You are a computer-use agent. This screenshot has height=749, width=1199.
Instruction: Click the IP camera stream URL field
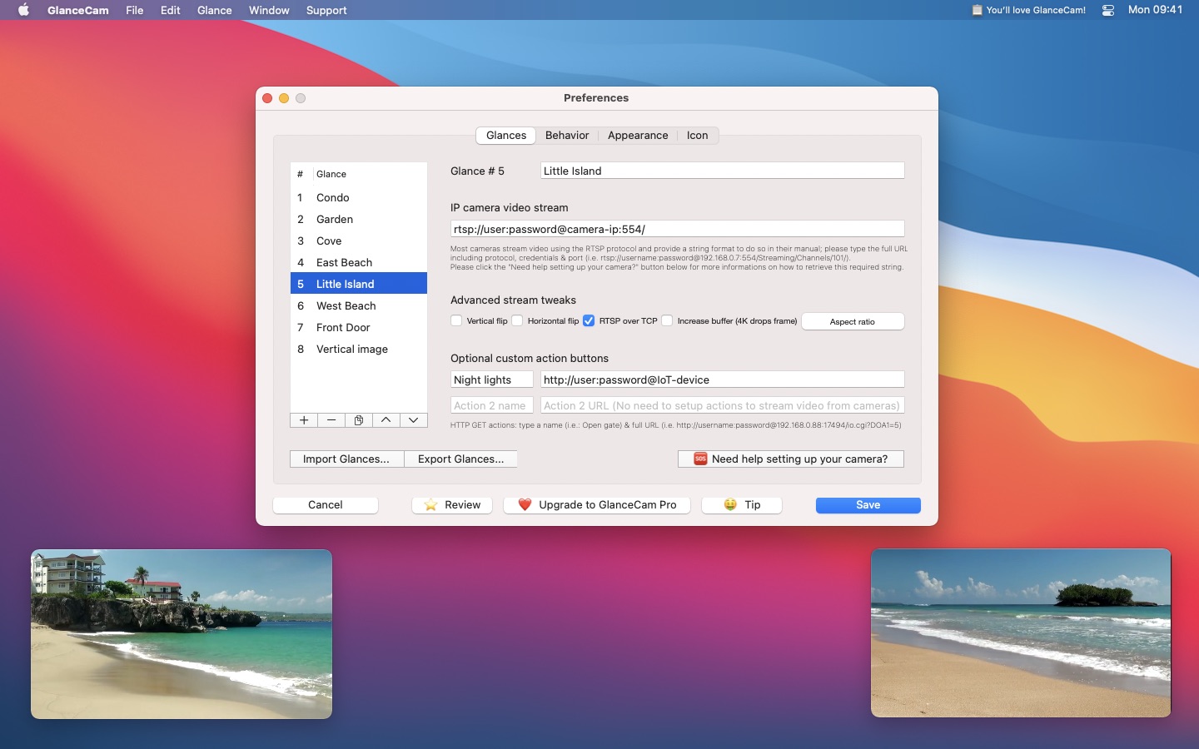coord(677,229)
